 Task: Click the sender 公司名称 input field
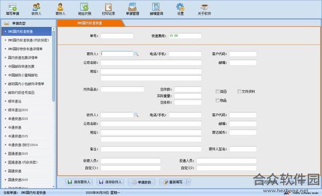151,62
